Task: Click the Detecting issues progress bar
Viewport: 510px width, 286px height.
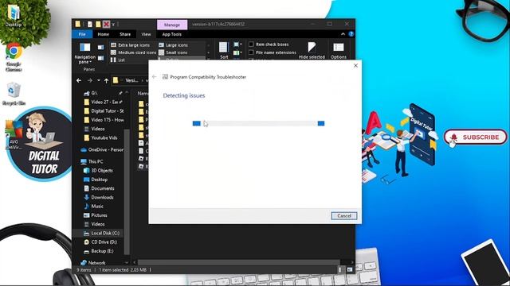Action: click(x=258, y=123)
